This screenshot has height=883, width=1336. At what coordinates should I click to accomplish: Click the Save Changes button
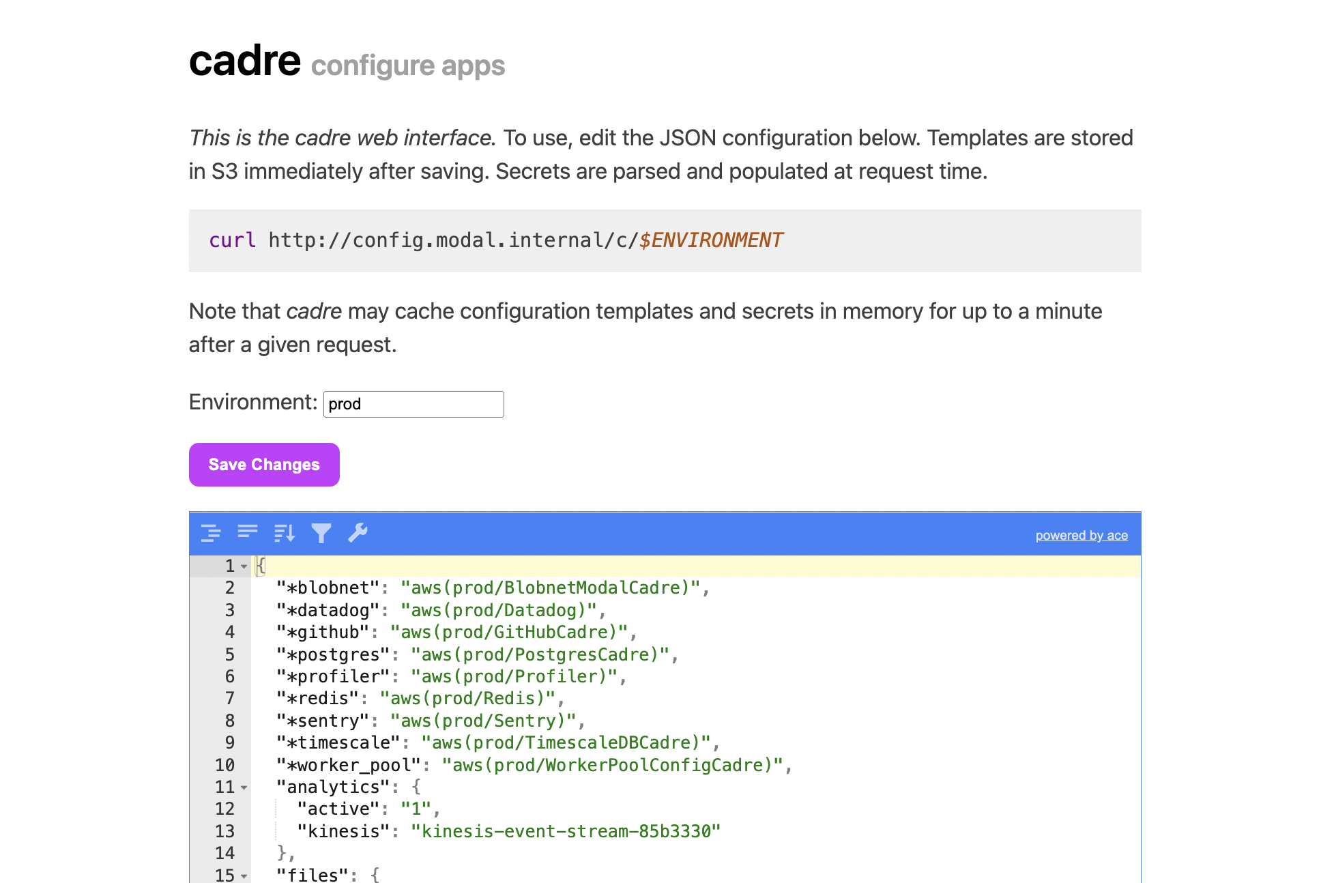click(264, 465)
